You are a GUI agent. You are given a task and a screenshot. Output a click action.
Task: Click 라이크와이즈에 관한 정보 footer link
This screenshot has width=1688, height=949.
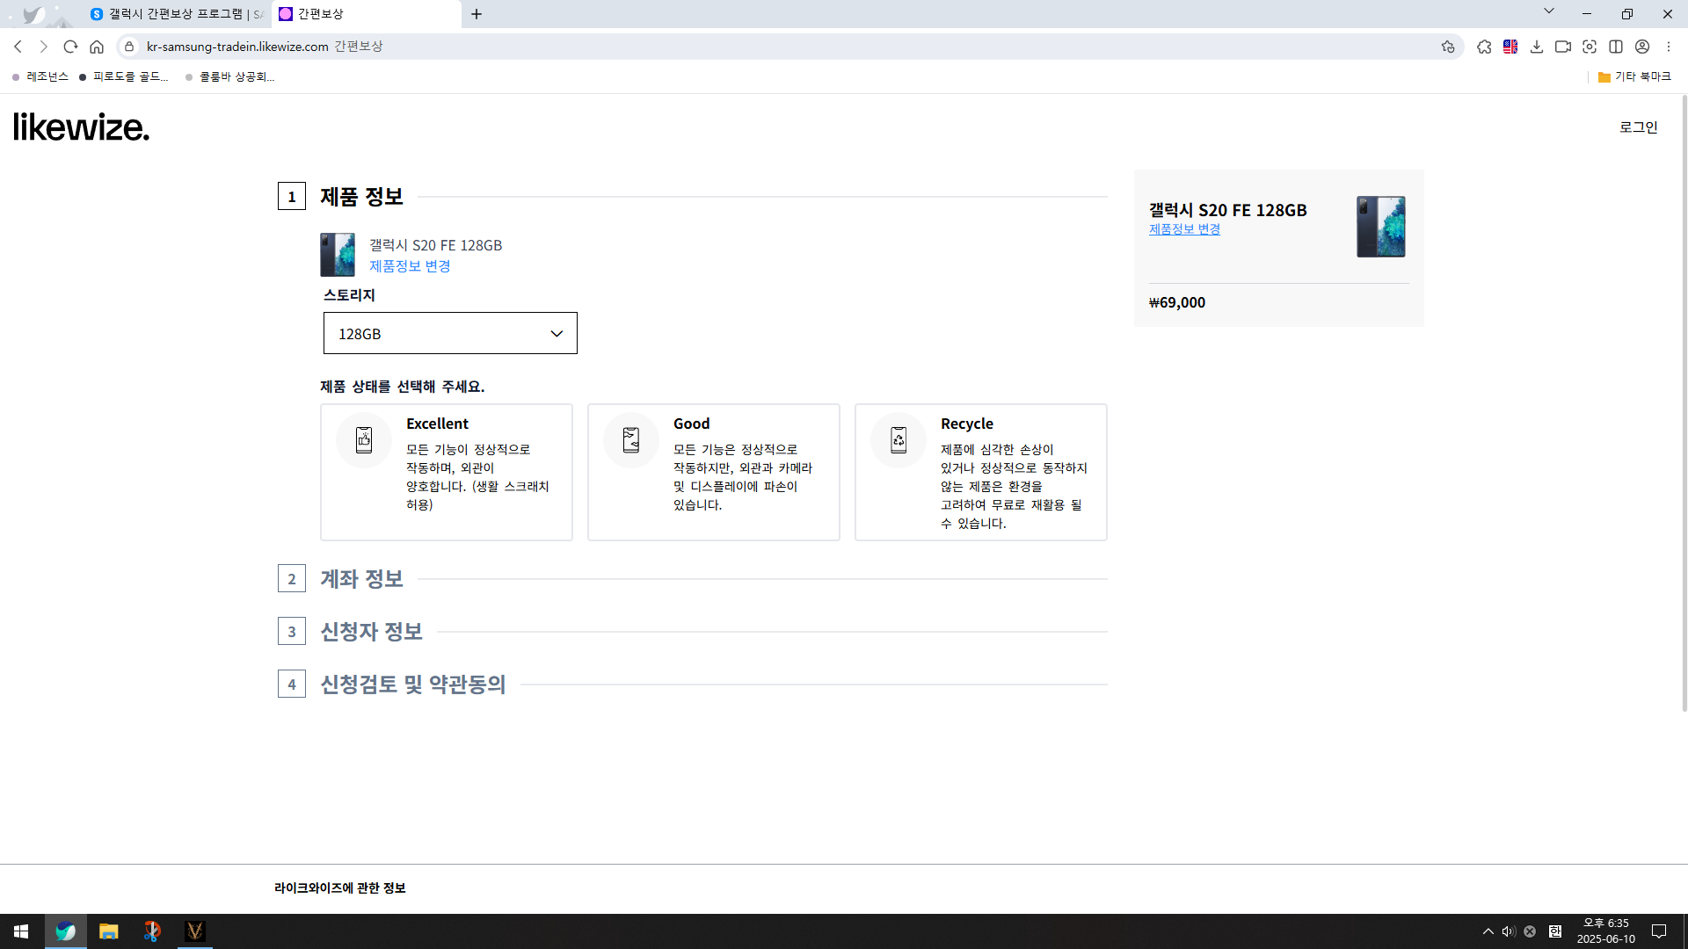339,888
